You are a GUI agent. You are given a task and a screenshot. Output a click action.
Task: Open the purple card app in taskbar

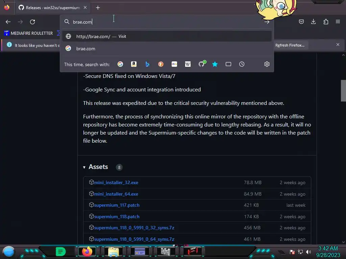pos(140,252)
